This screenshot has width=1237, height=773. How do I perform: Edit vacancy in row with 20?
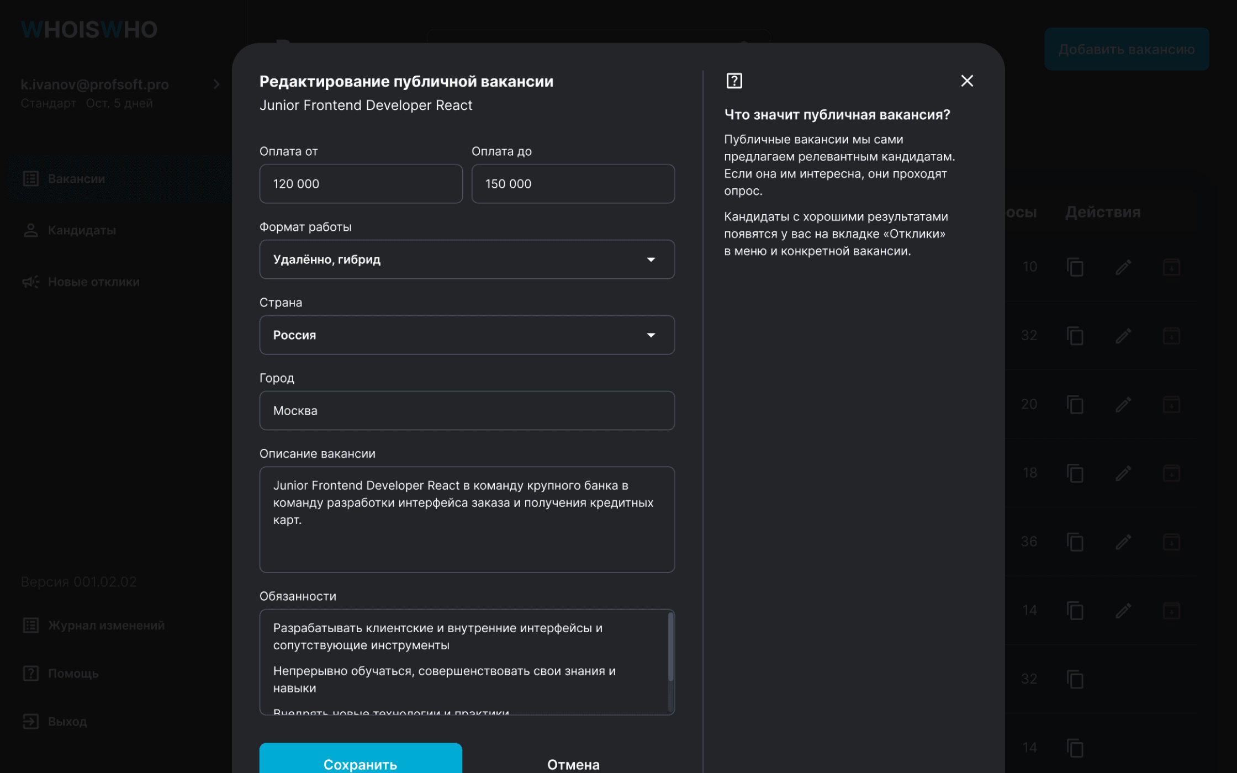pos(1123,405)
